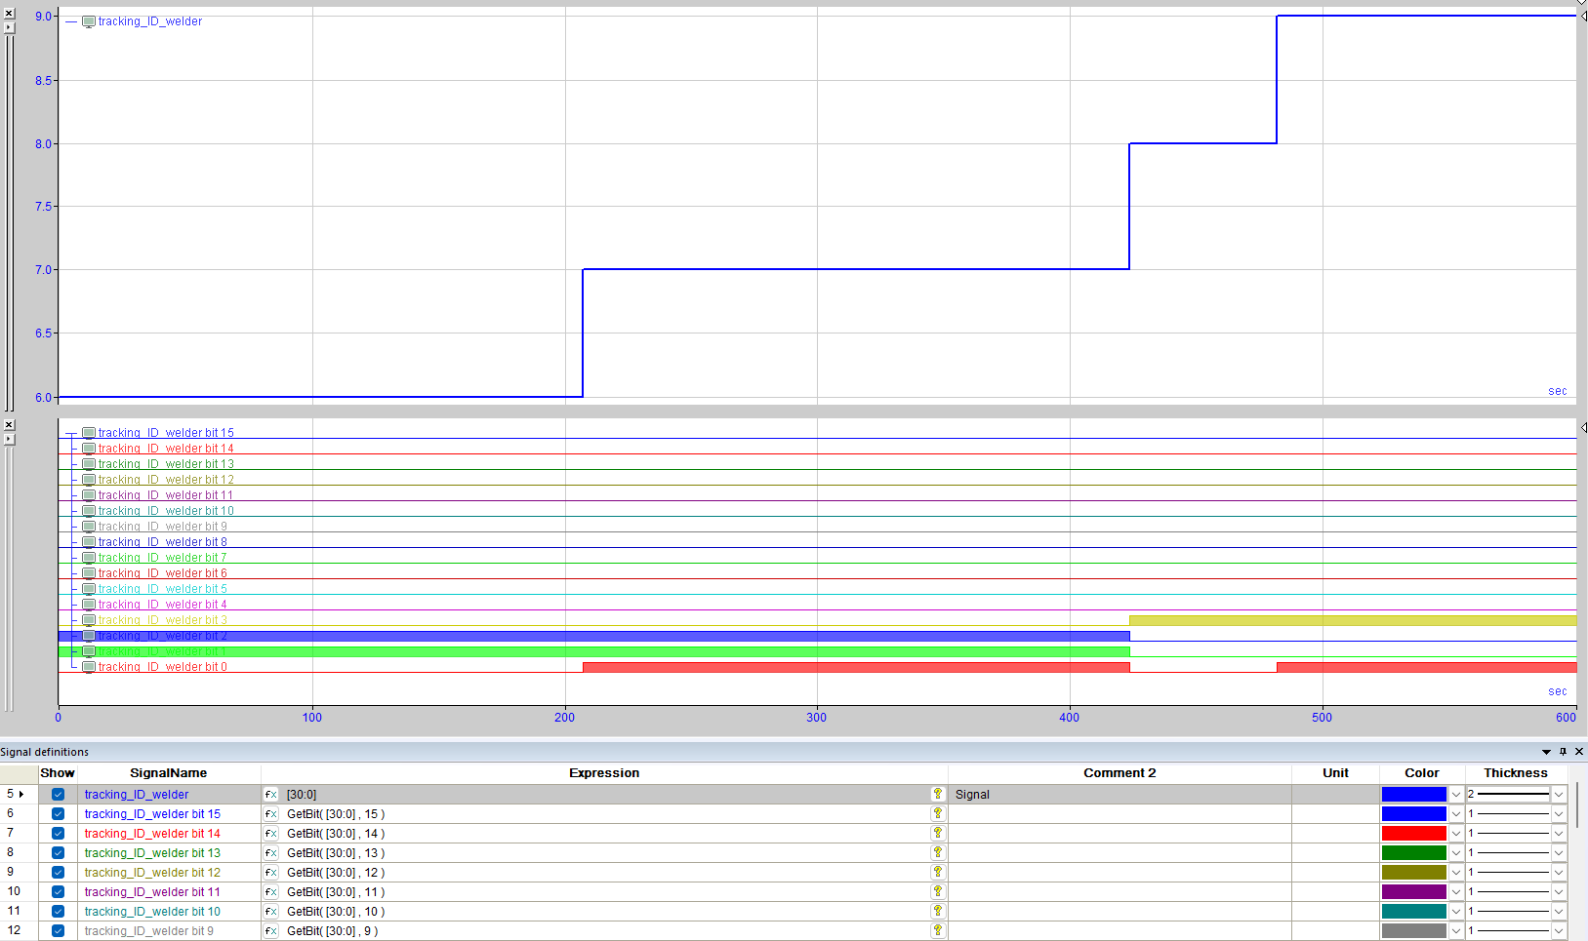
Task: Open color dropdown for bit 15 row
Action: [x=1456, y=814]
